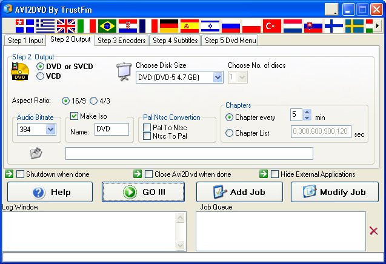Image resolution: width=386 pixels, height=264 pixels.
Task: Select the Israeli flag language
Action: [x=210, y=26]
